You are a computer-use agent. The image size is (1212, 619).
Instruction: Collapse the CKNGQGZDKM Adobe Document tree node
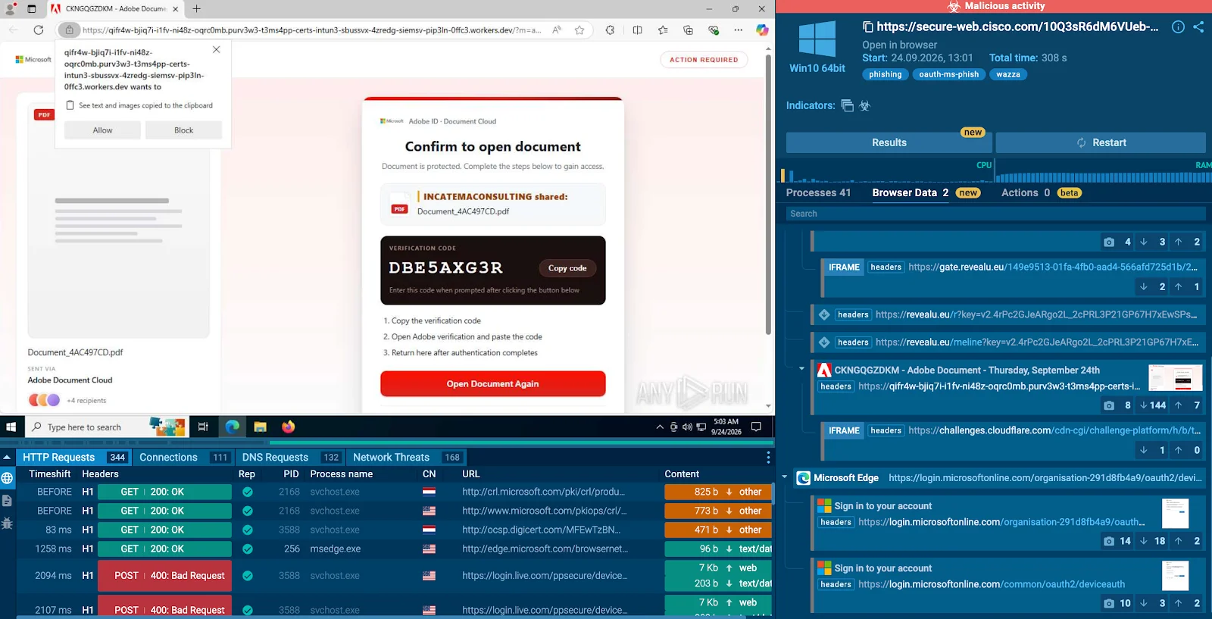(x=801, y=369)
